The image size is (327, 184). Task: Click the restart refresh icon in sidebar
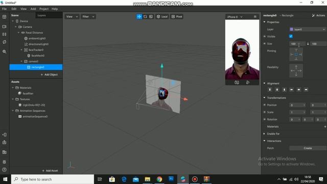[5, 42]
